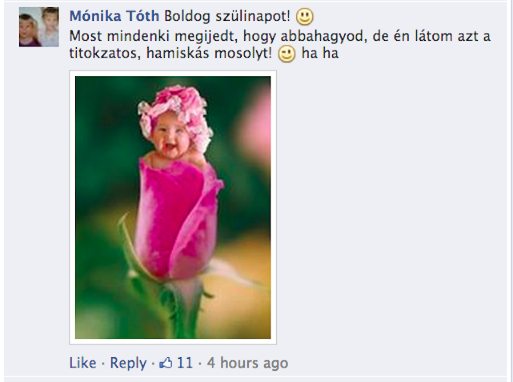Reply to Mónika Tóth's comment

click(x=128, y=363)
